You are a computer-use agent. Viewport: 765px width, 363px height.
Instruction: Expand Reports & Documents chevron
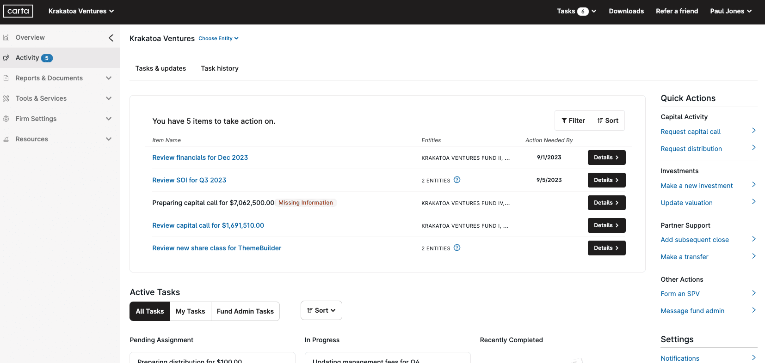(x=109, y=78)
